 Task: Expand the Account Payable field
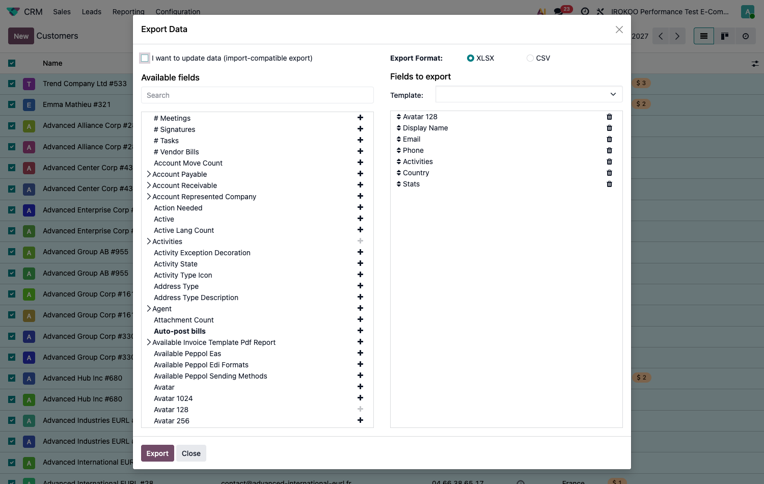[x=149, y=174]
